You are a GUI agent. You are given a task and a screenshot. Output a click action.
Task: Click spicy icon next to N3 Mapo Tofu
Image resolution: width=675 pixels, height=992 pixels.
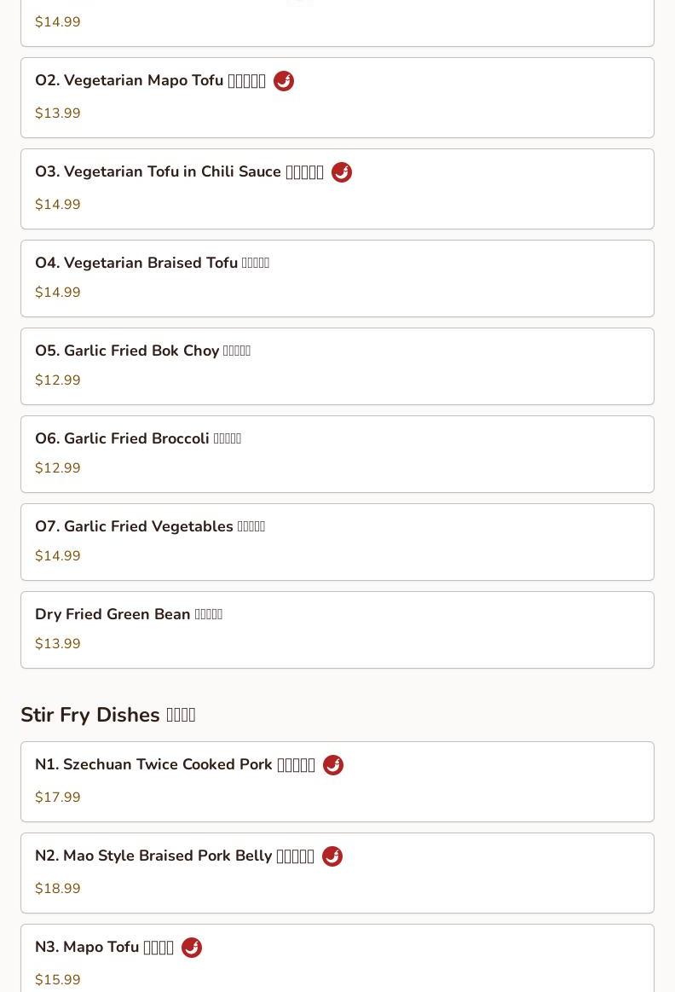tap(192, 948)
